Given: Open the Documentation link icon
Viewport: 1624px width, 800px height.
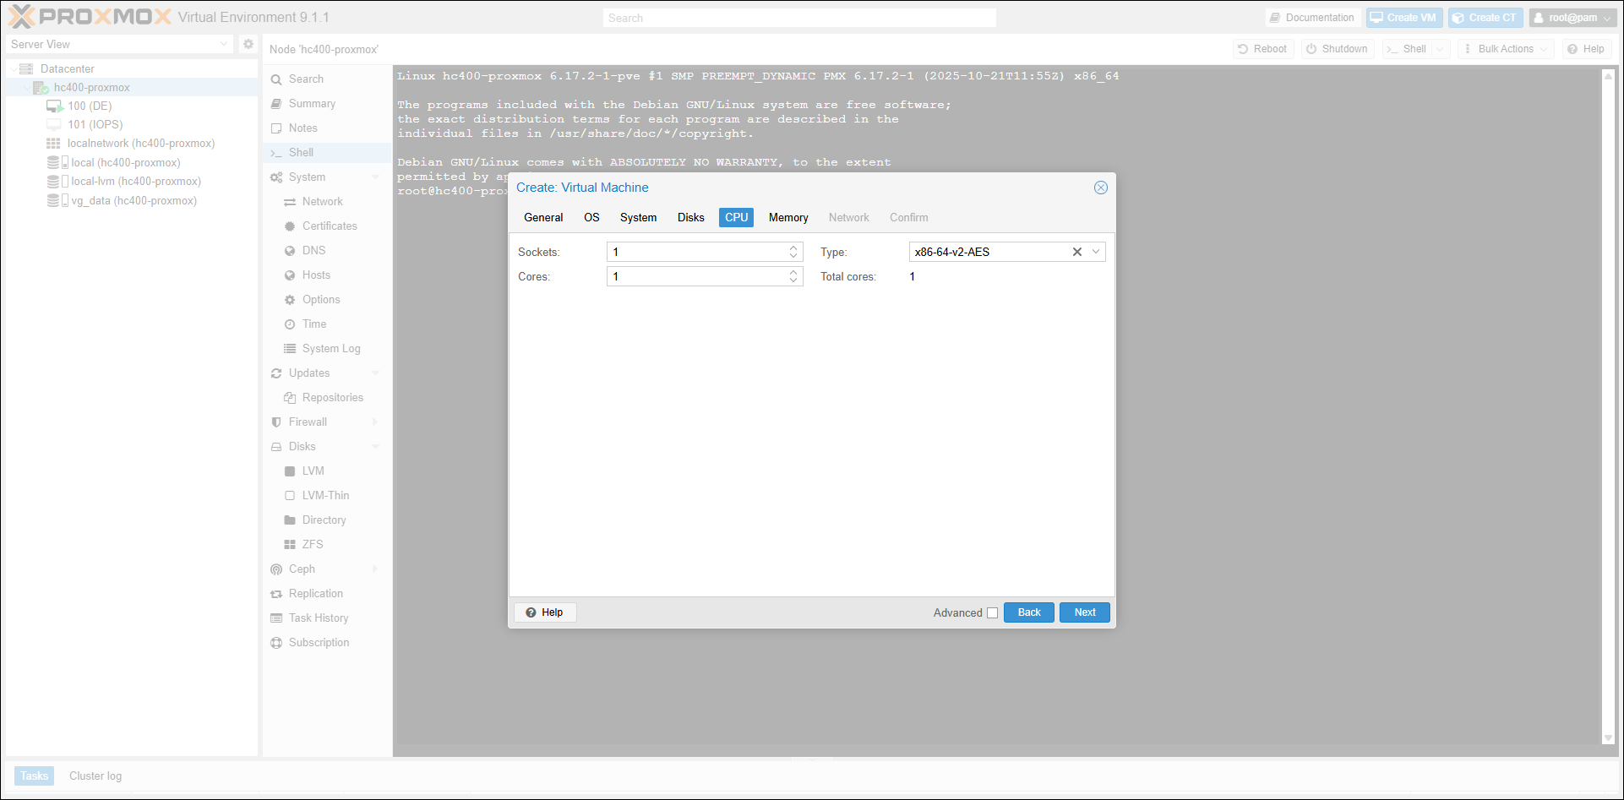Looking at the screenshot, I should tap(1275, 18).
